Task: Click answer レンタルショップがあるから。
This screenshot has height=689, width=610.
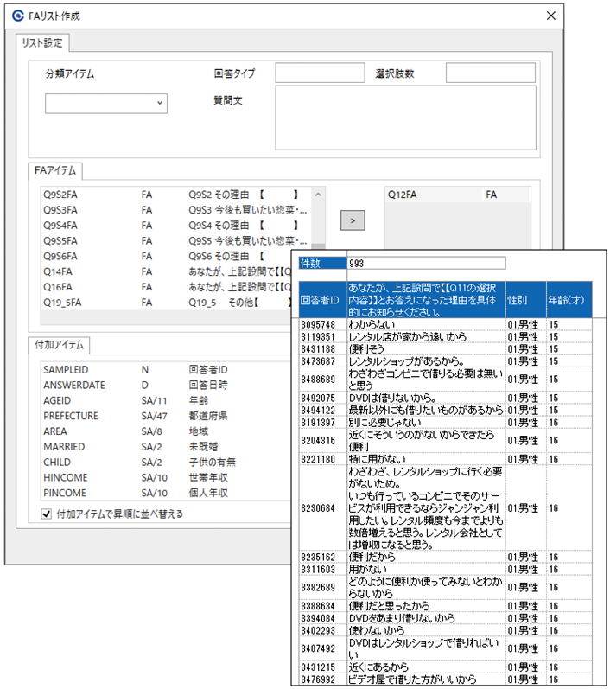Action: pyautogui.click(x=426, y=361)
